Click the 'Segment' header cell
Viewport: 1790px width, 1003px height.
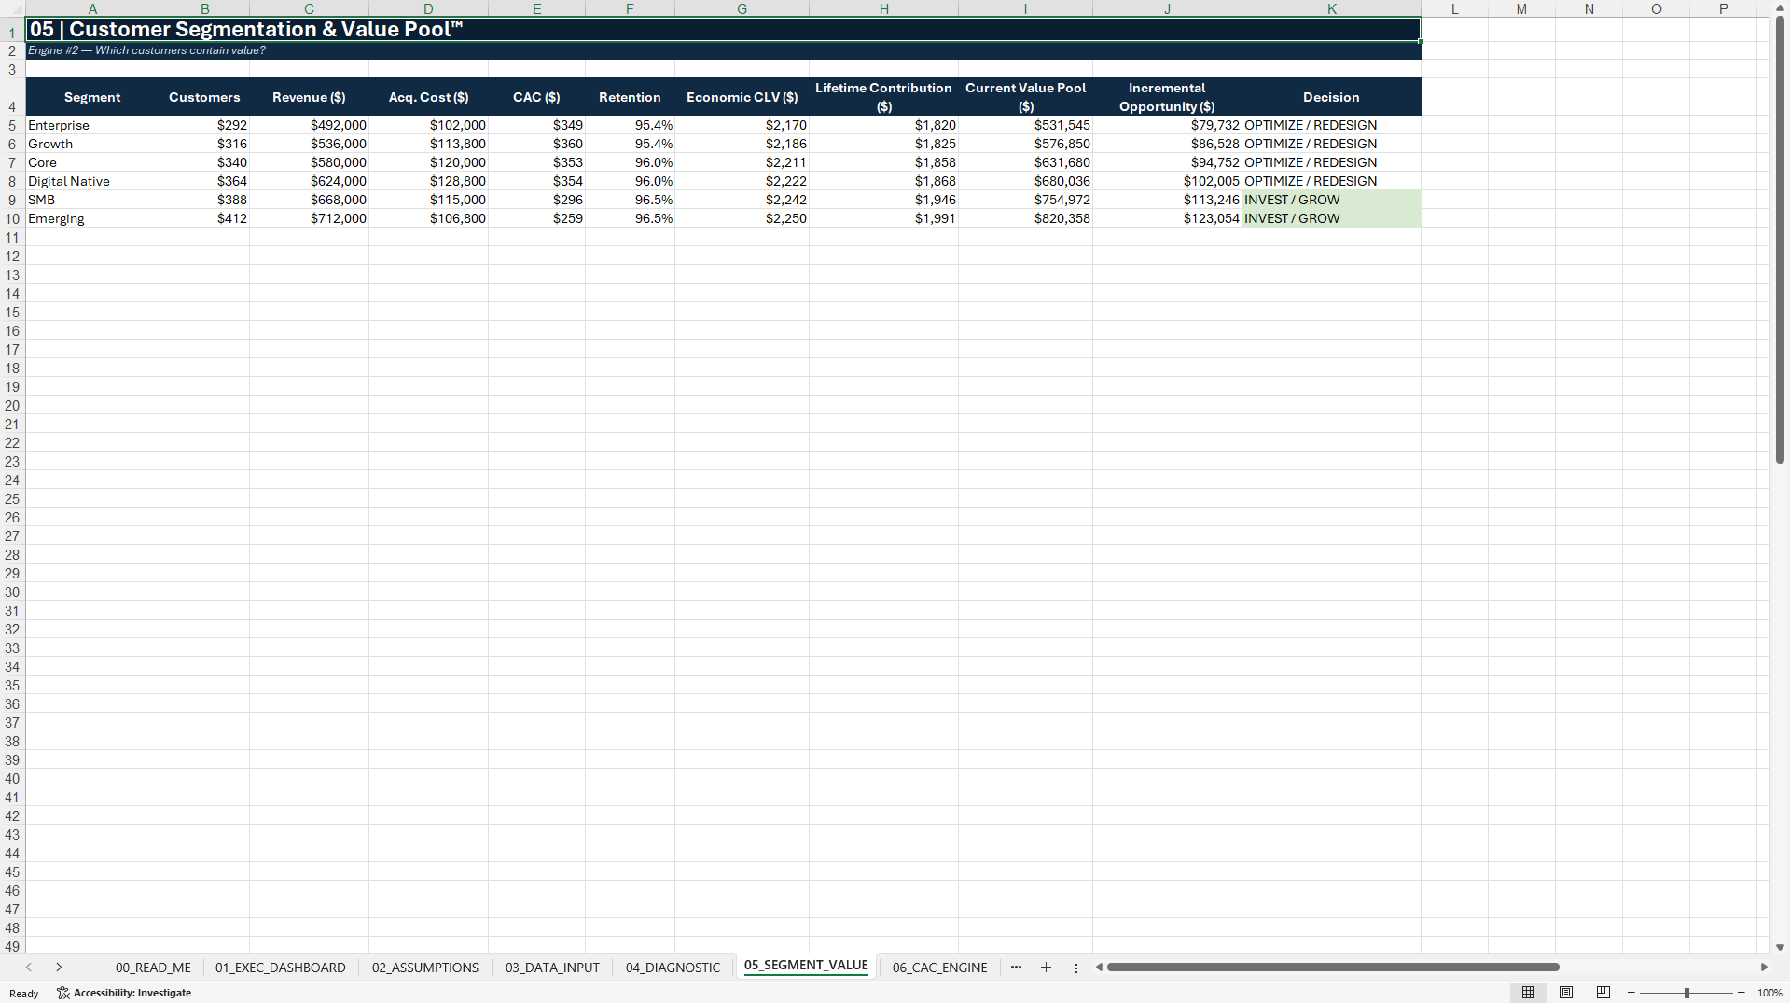pyautogui.click(x=92, y=97)
